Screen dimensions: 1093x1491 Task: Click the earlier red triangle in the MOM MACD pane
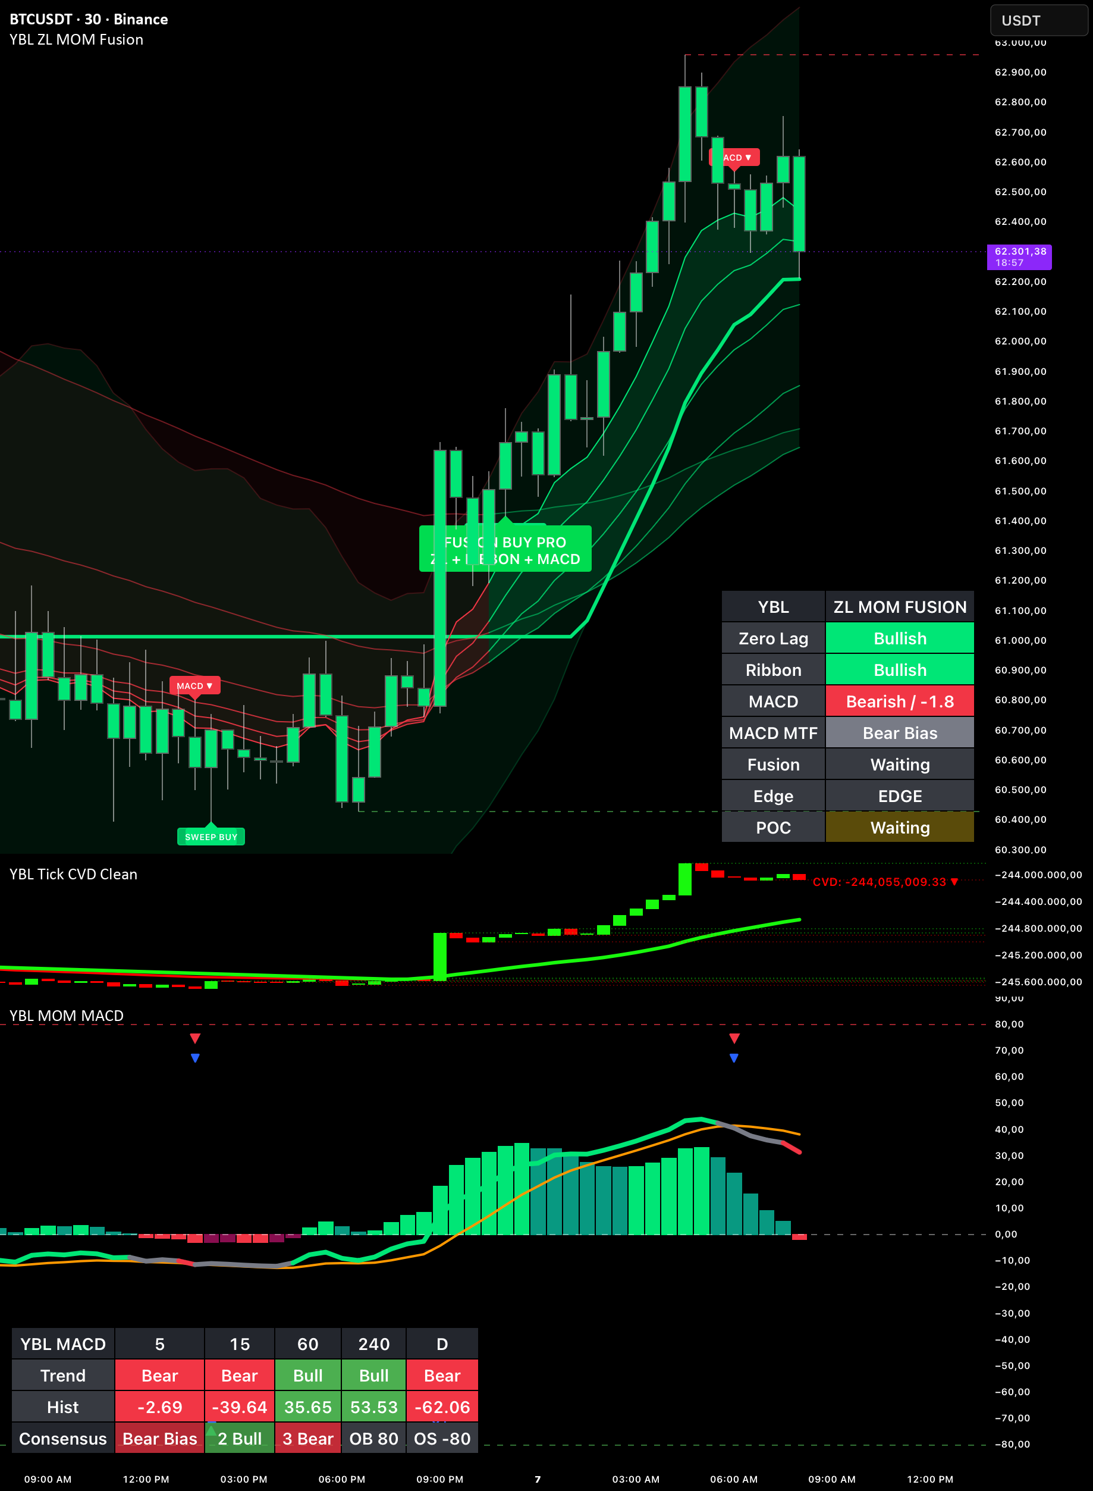pos(195,1038)
